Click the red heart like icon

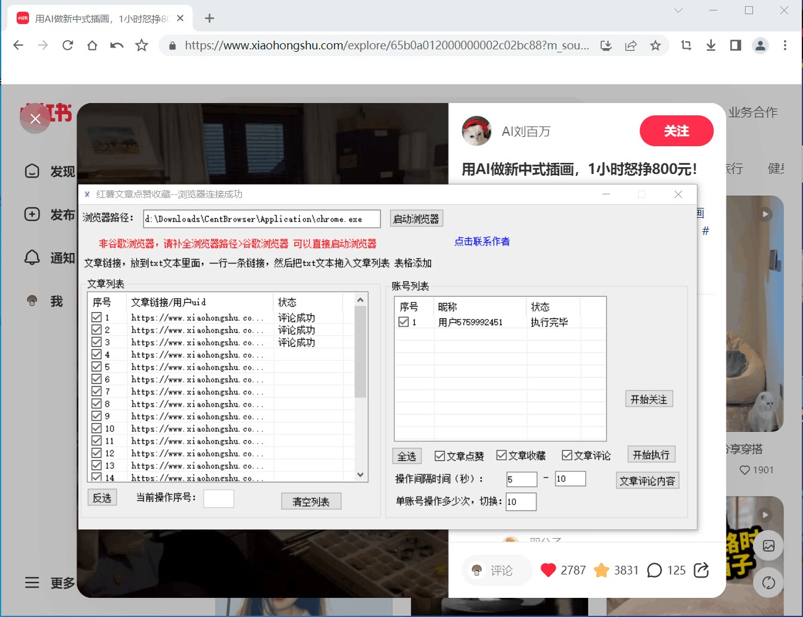point(548,570)
